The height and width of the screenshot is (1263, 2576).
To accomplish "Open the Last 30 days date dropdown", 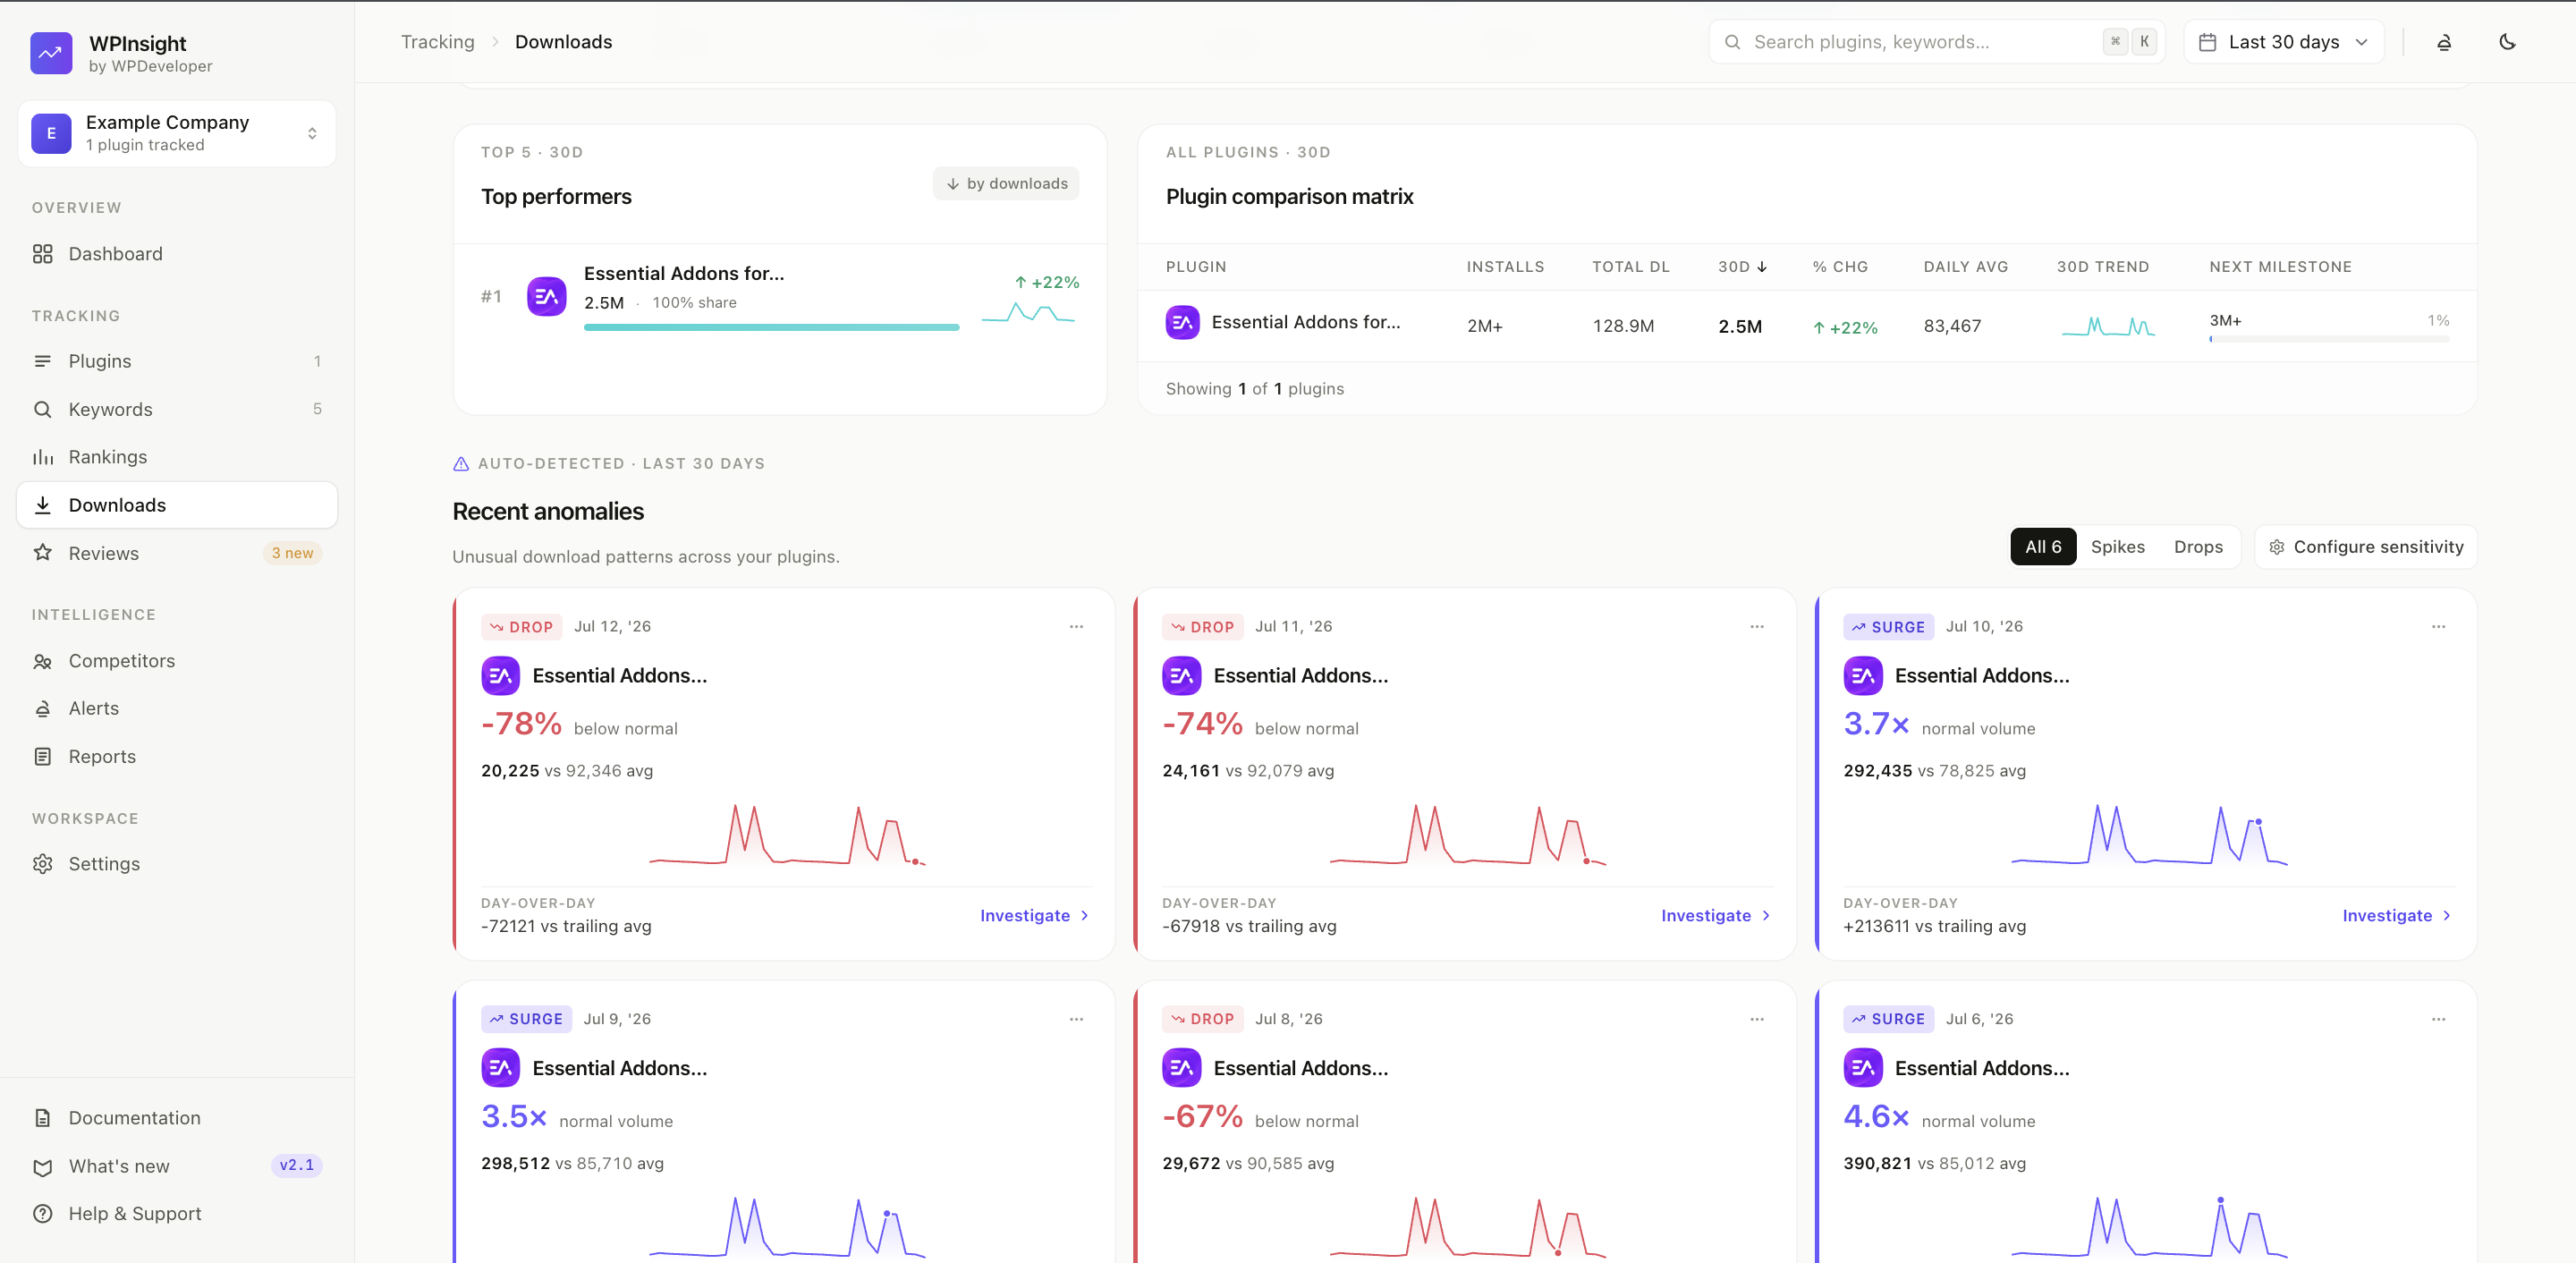I will tap(2283, 42).
